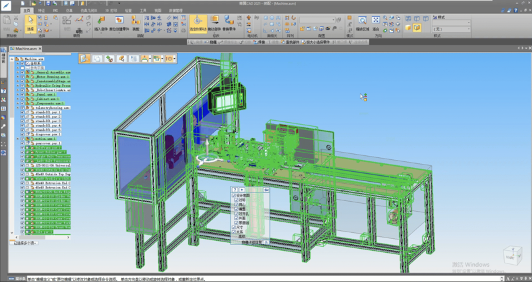Click the first icon in floating viewport toolbar
The image size is (532, 282).
click(84, 58)
